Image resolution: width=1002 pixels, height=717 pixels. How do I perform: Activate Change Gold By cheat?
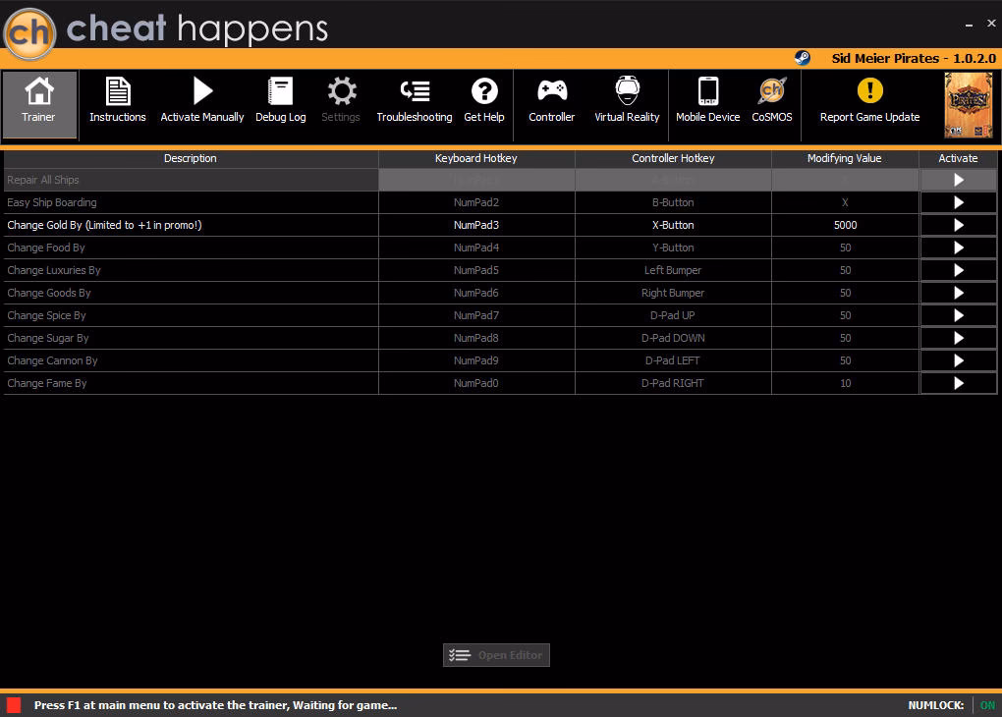point(959,225)
